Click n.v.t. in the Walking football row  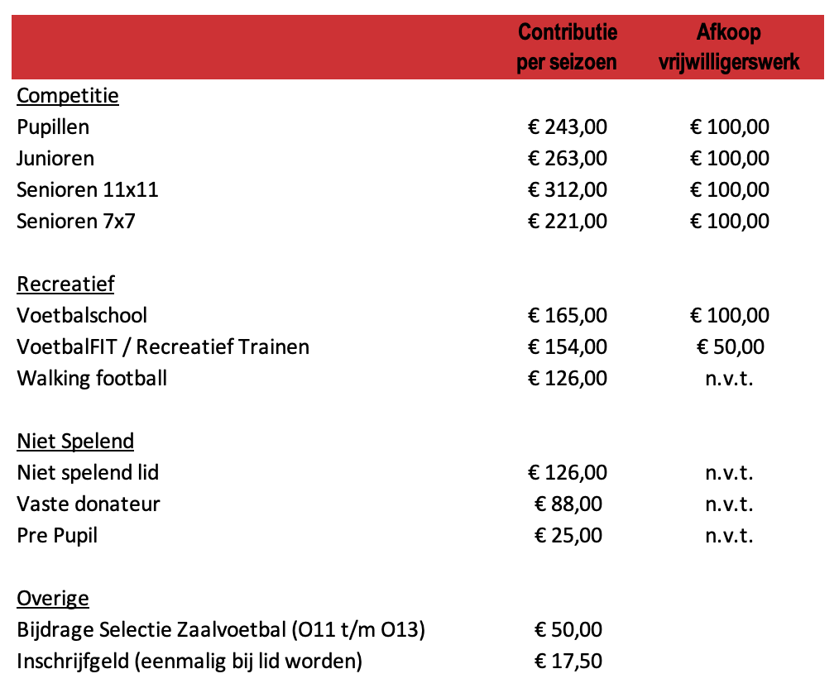coord(729,379)
